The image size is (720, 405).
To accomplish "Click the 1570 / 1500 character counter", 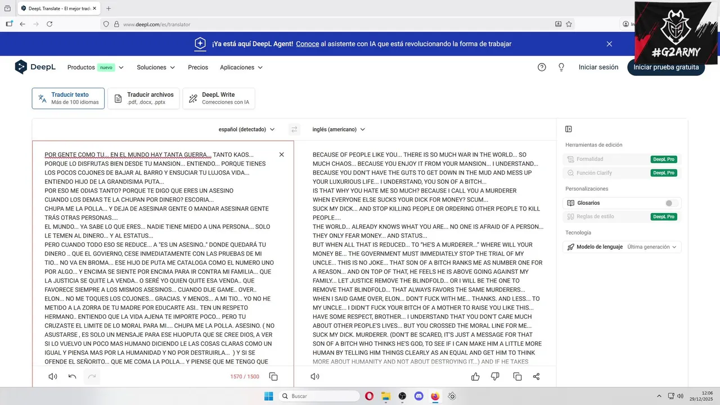I will point(245,376).
